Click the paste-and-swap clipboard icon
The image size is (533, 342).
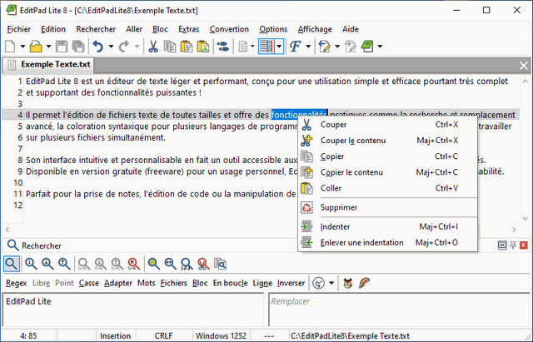coord(203,47)
